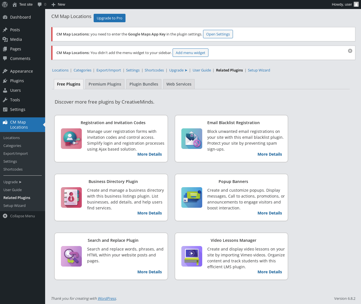Image resolution: width=361 pixels, height=304 pixels.
Task: Click the user avatar icon
Action: pyautogui.click(x=356, y=5)
